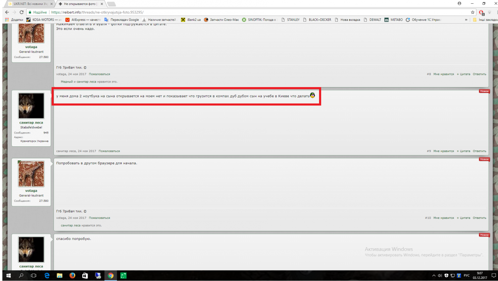Click Ответить on post #10
This screenshot has width=498, height=281.
click(x=479, y=218)
